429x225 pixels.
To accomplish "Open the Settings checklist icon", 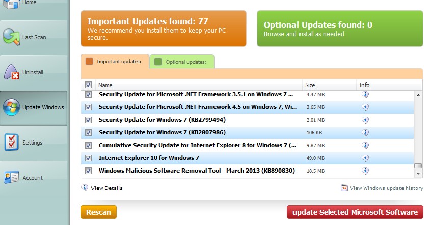I will pos(11,143).
